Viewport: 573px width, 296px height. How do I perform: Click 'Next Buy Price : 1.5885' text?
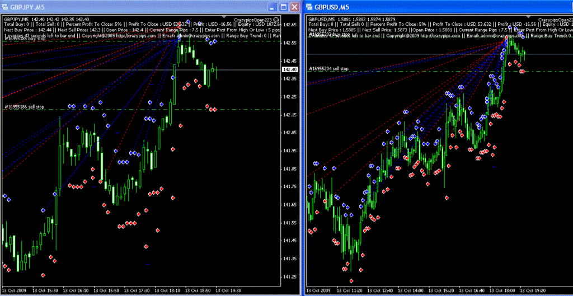coord(332,30)
